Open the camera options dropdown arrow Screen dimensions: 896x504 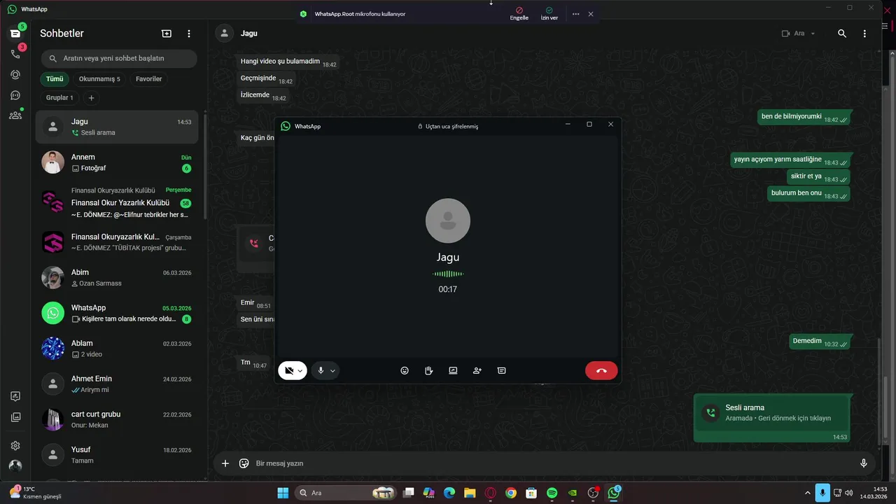click(x=300, y=371)
